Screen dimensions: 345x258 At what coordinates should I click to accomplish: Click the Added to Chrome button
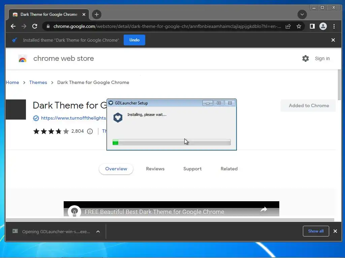click(x=309, y=105)
